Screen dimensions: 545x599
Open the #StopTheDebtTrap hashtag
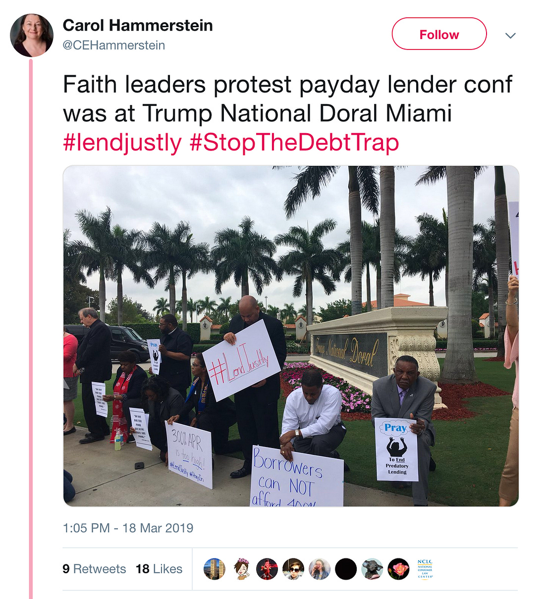pyautogui.click(x=294, y=143)
